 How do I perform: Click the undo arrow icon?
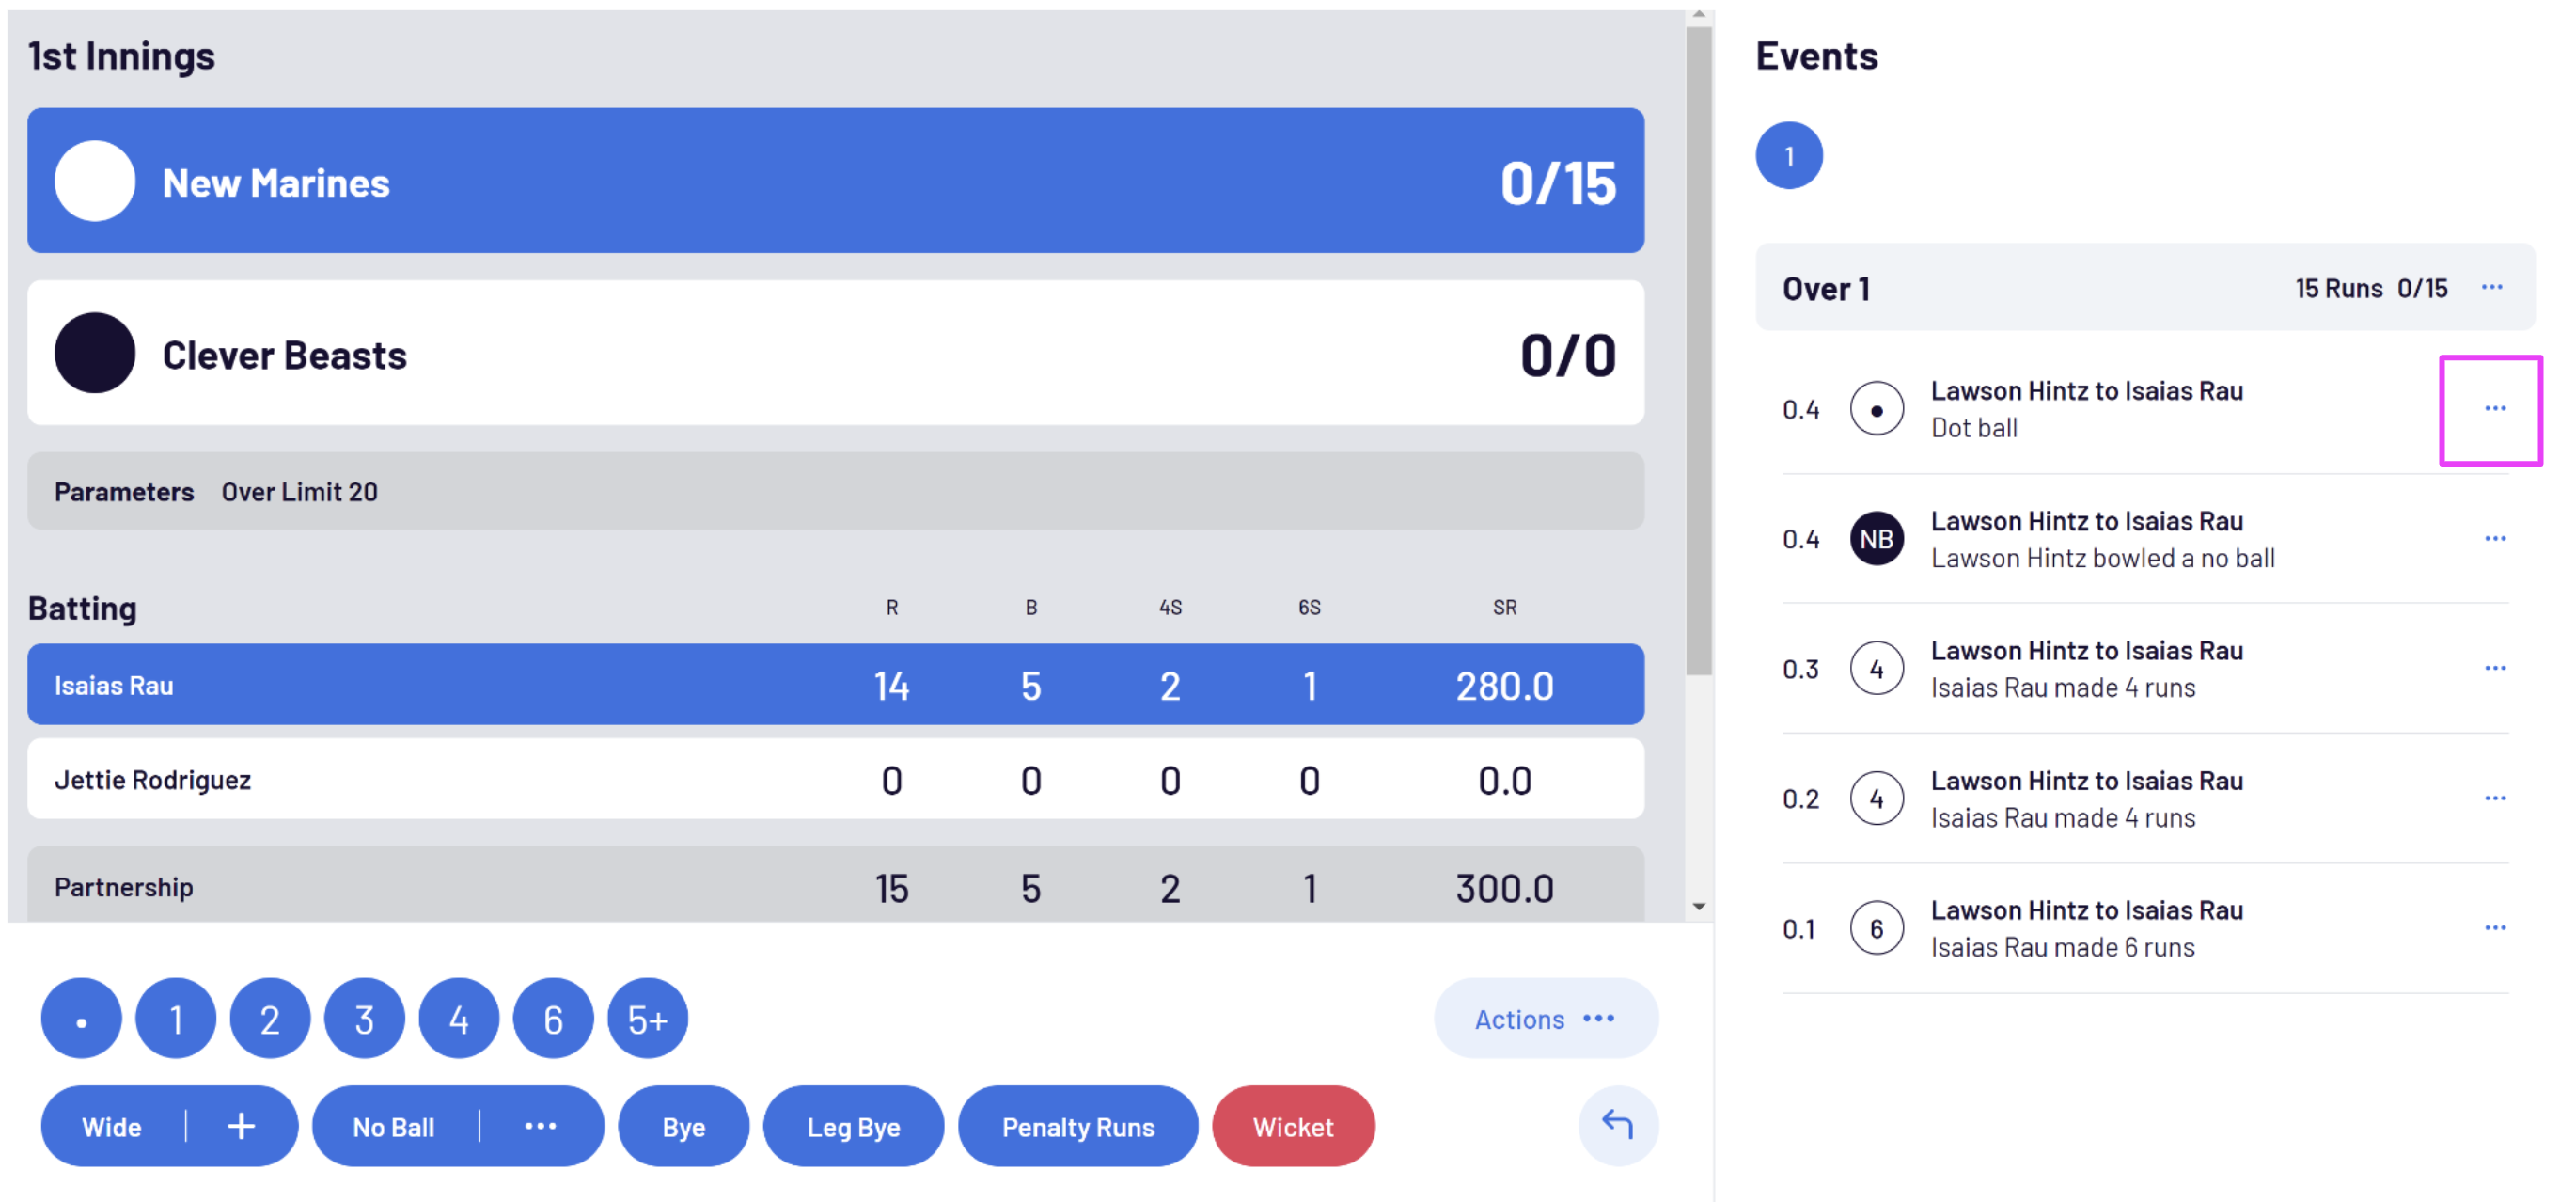coord(1617,1125)
